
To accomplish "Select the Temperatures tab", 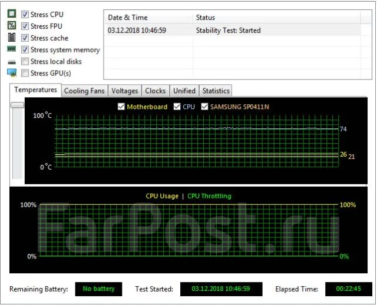I will [35, 90].
